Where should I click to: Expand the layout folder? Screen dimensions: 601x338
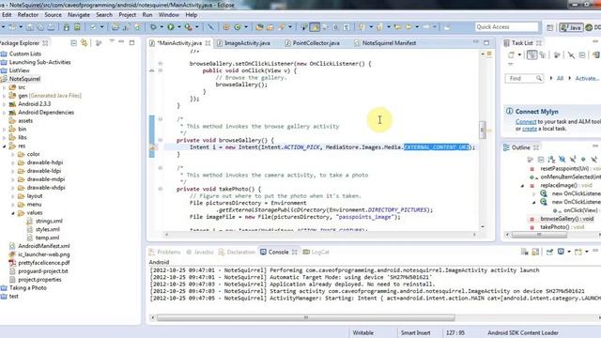pyautogui.click(x=13, y=196)
